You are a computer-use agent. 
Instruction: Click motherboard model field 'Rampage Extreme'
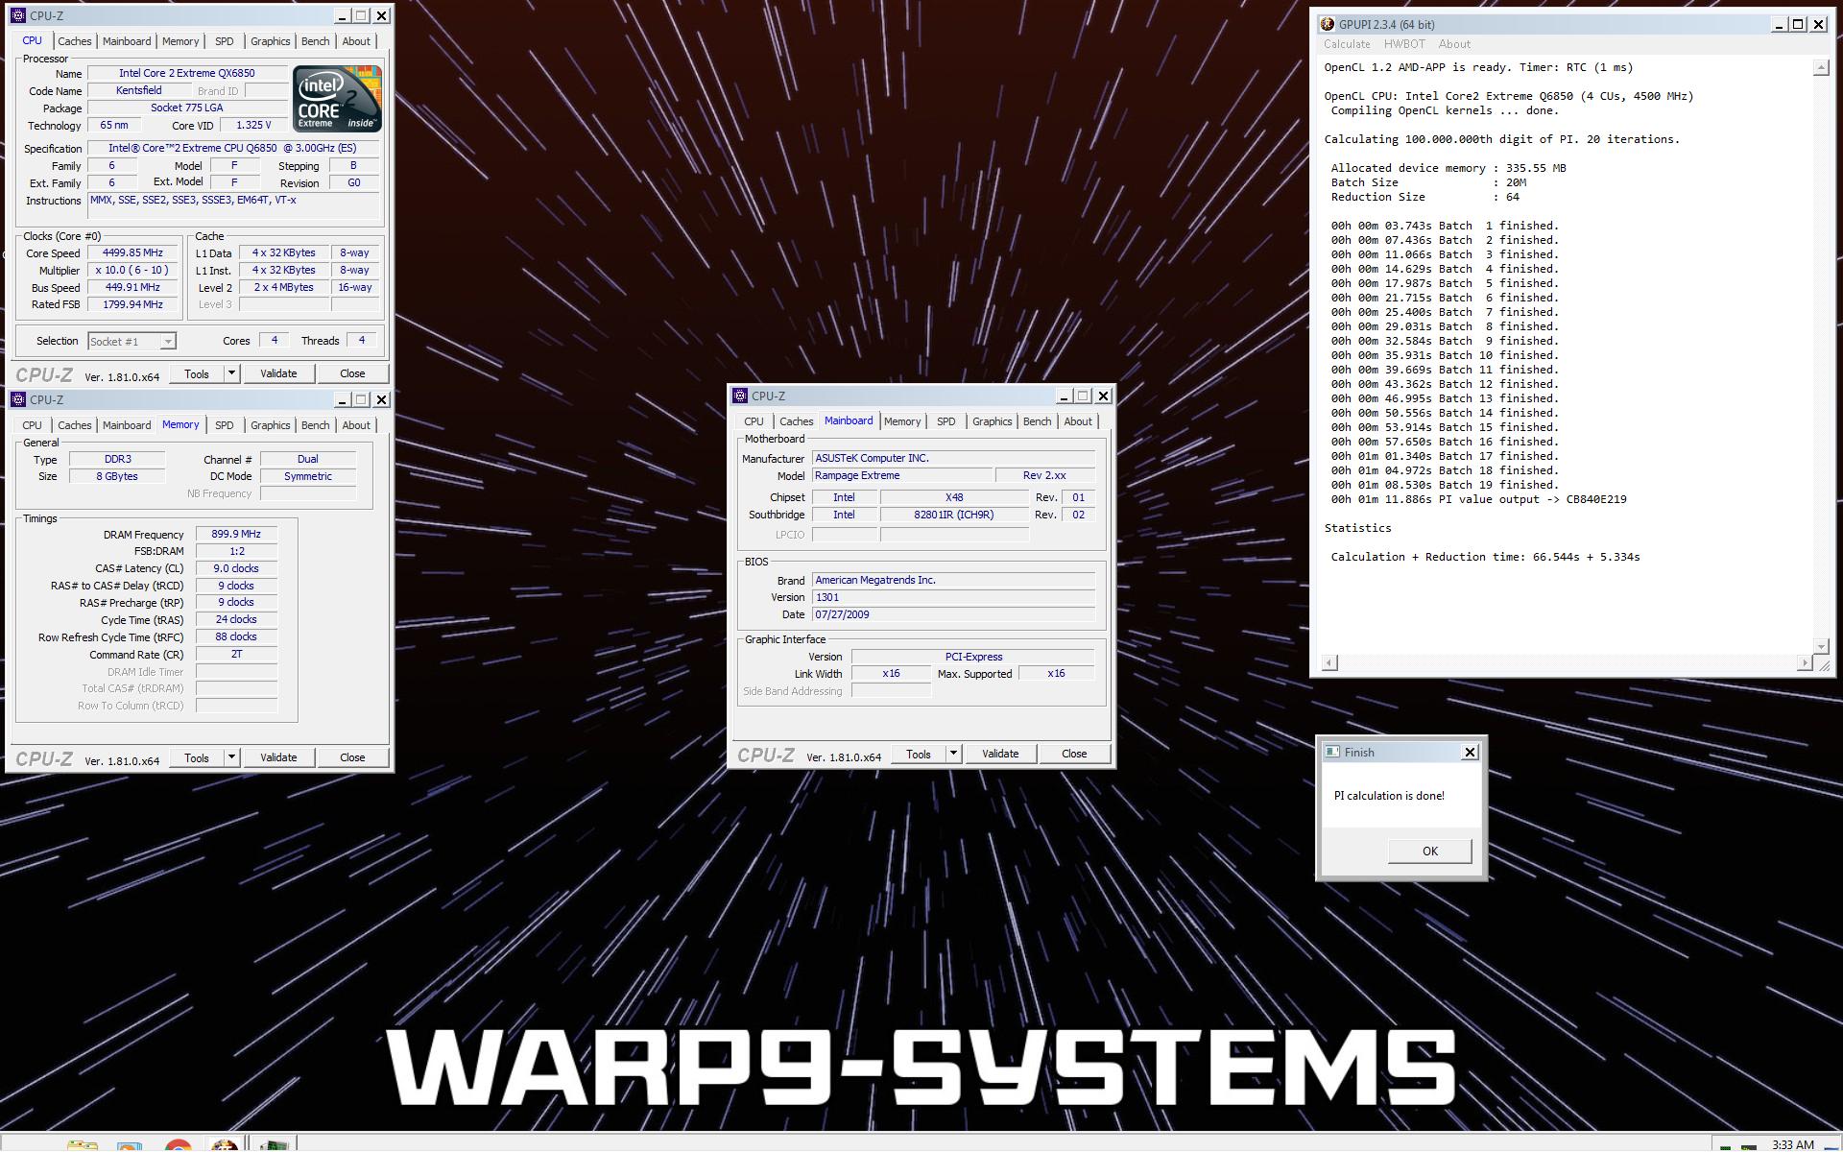point(901,475)
